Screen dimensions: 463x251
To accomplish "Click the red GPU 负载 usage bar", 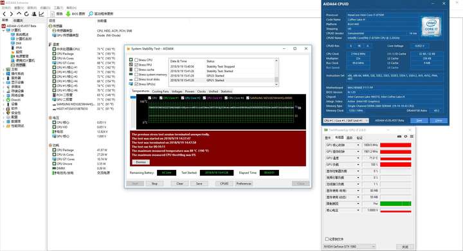I will click(x=395, y=165).
